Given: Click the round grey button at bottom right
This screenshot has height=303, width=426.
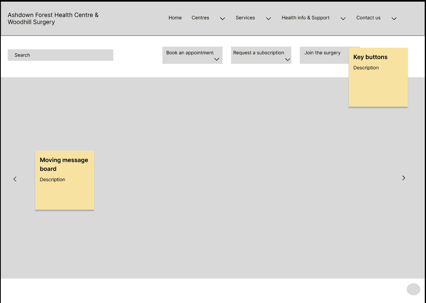Looking at the screenshot, I should coord(413,289).
